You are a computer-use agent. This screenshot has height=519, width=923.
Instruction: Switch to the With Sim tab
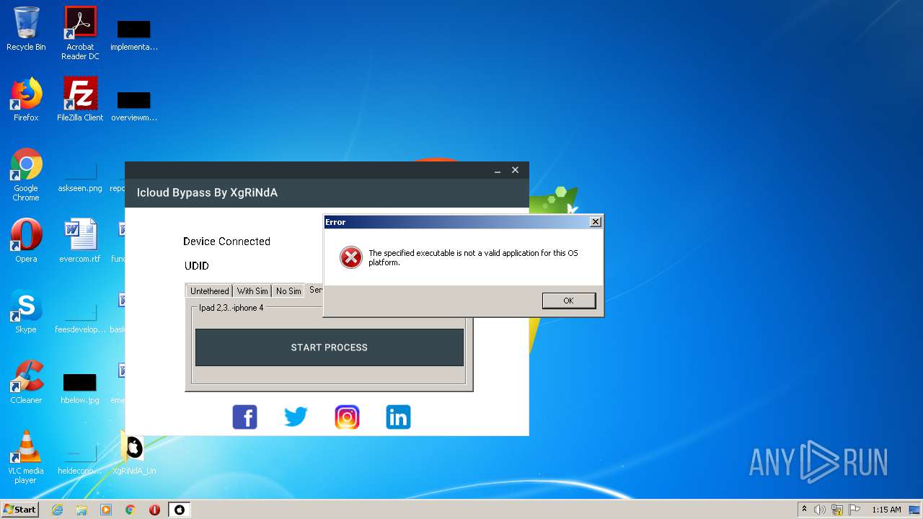pos(252,290)
